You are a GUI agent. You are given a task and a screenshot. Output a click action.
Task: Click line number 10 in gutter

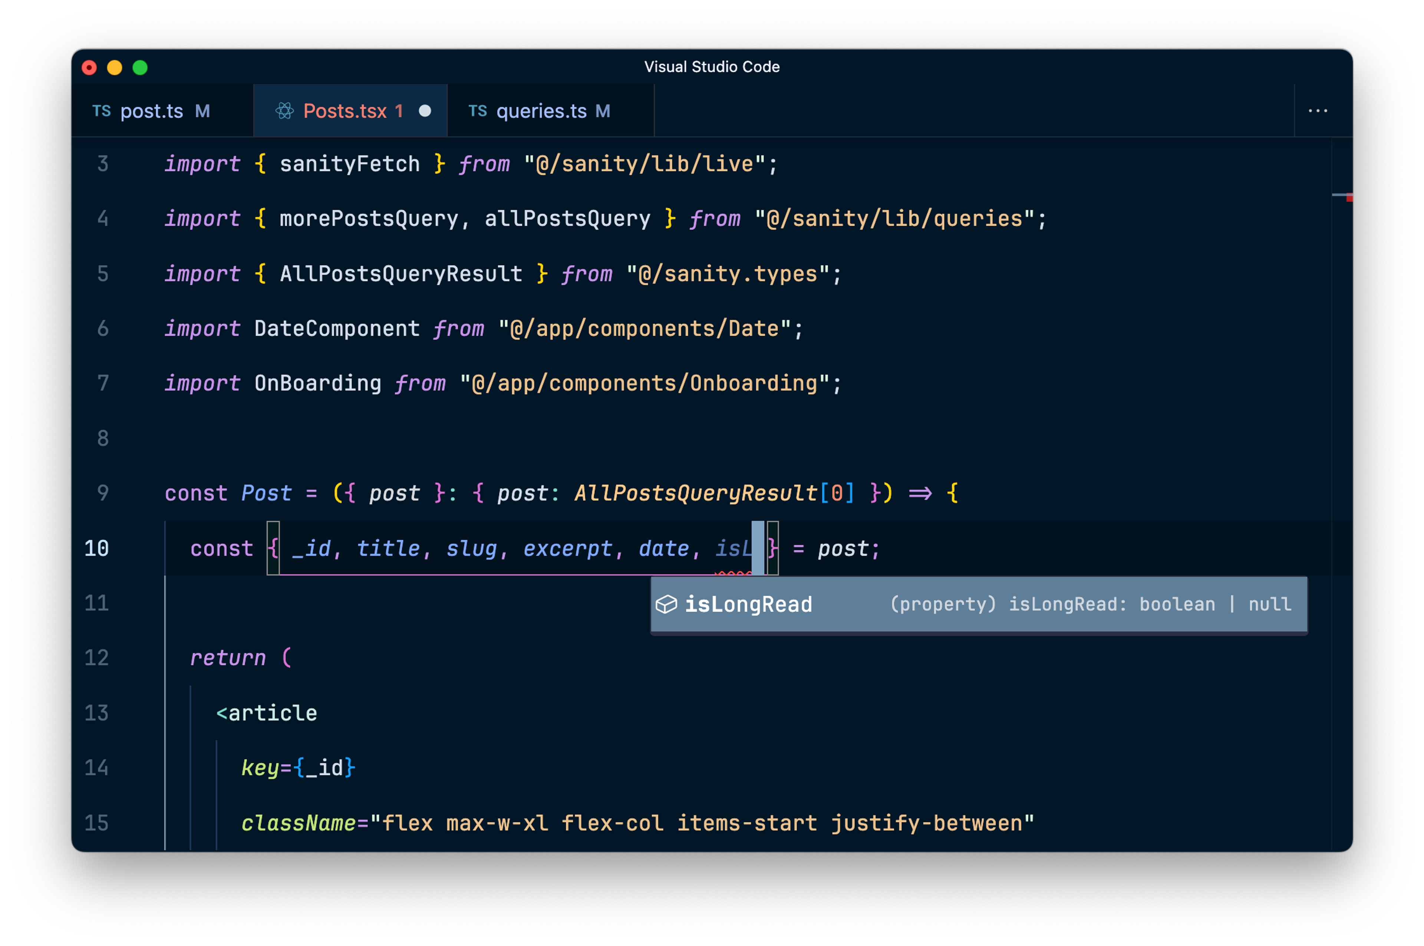[x=96, y=548]
